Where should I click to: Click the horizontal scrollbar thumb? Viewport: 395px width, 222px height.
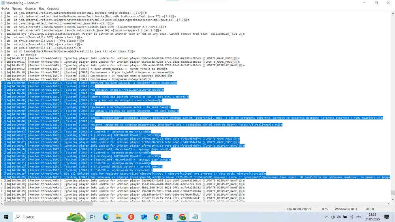pyautogui.click(x=48, y=203)
